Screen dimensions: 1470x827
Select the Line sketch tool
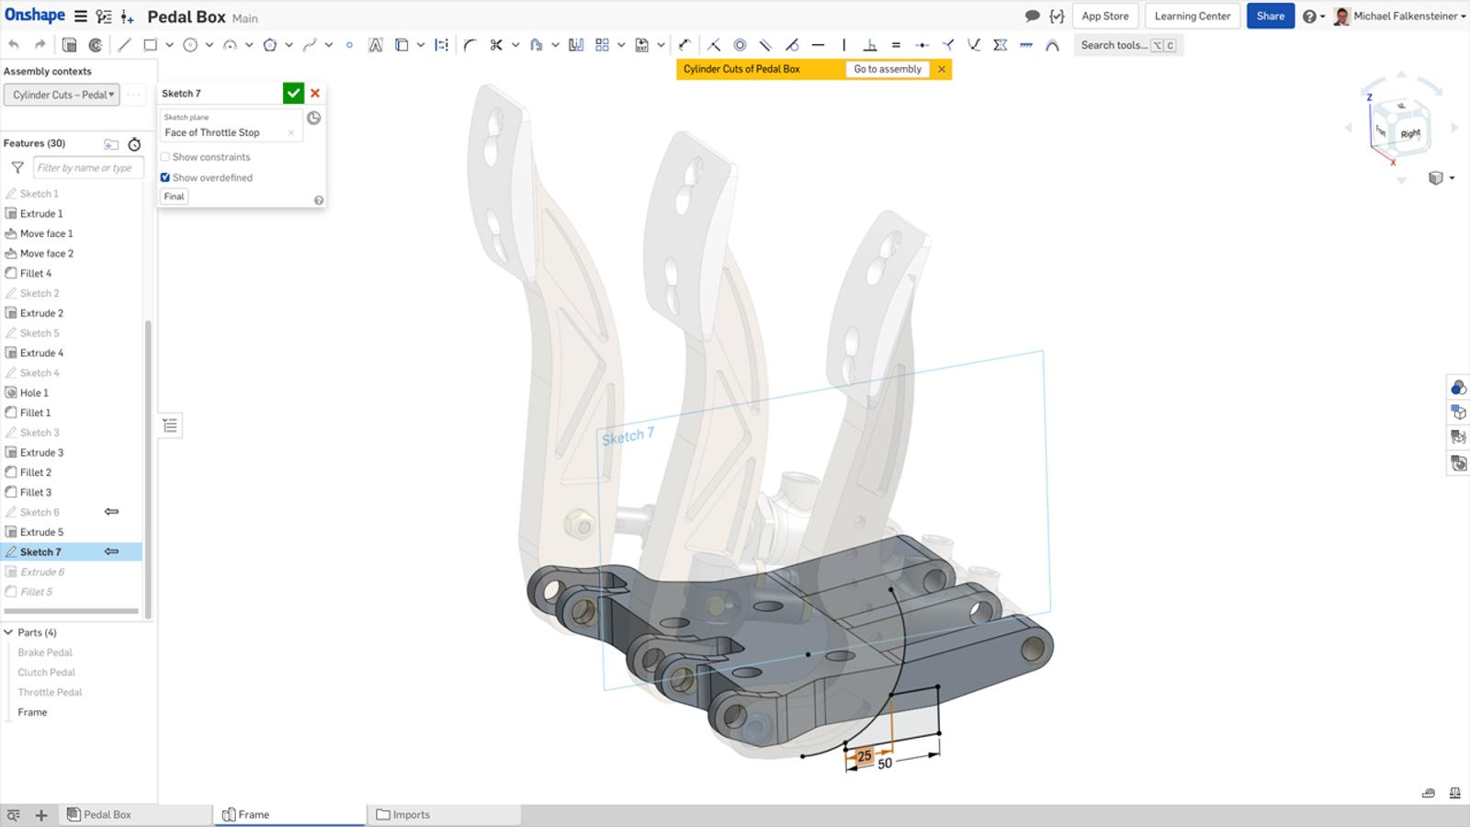tap(125, 45)
